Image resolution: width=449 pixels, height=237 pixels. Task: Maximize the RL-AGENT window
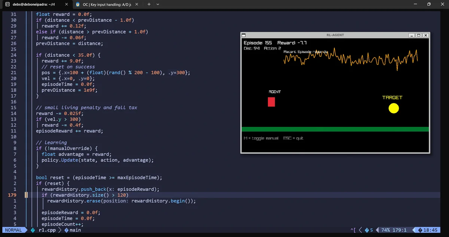419,35
